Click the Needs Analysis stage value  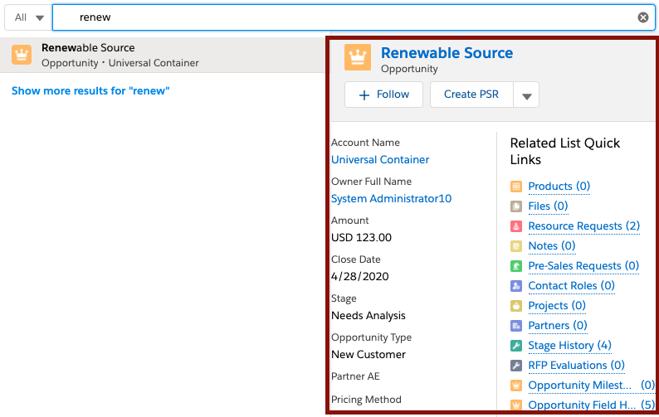pos(369,316)
